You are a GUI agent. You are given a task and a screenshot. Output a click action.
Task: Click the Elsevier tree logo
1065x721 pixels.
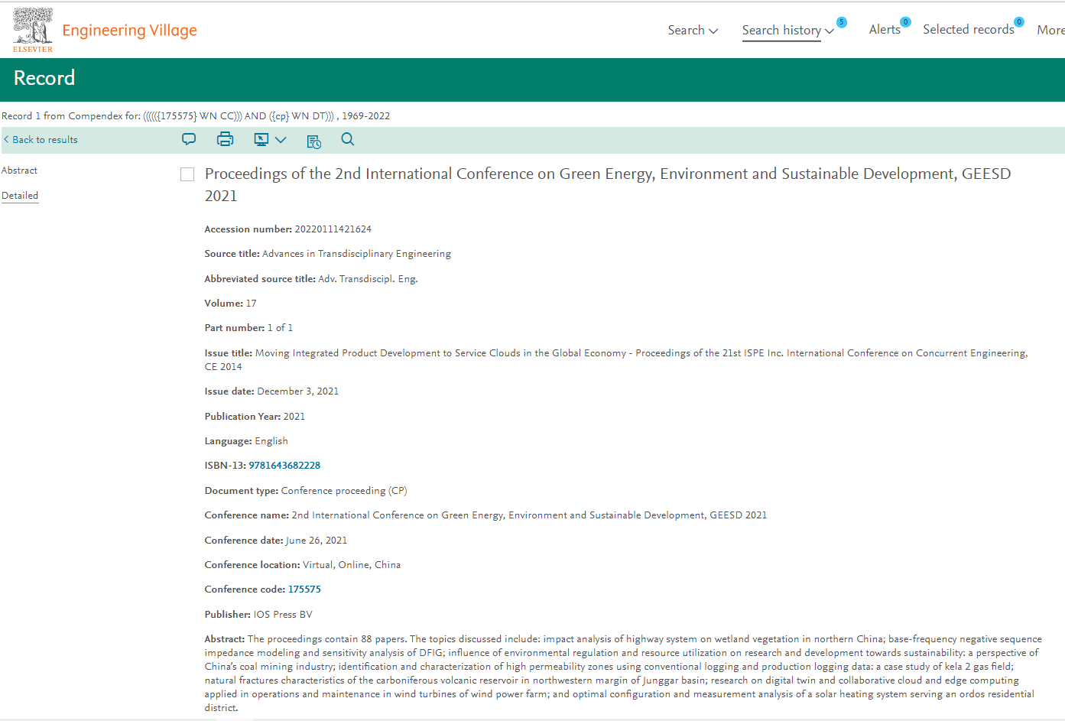click(x=33, y=30)
